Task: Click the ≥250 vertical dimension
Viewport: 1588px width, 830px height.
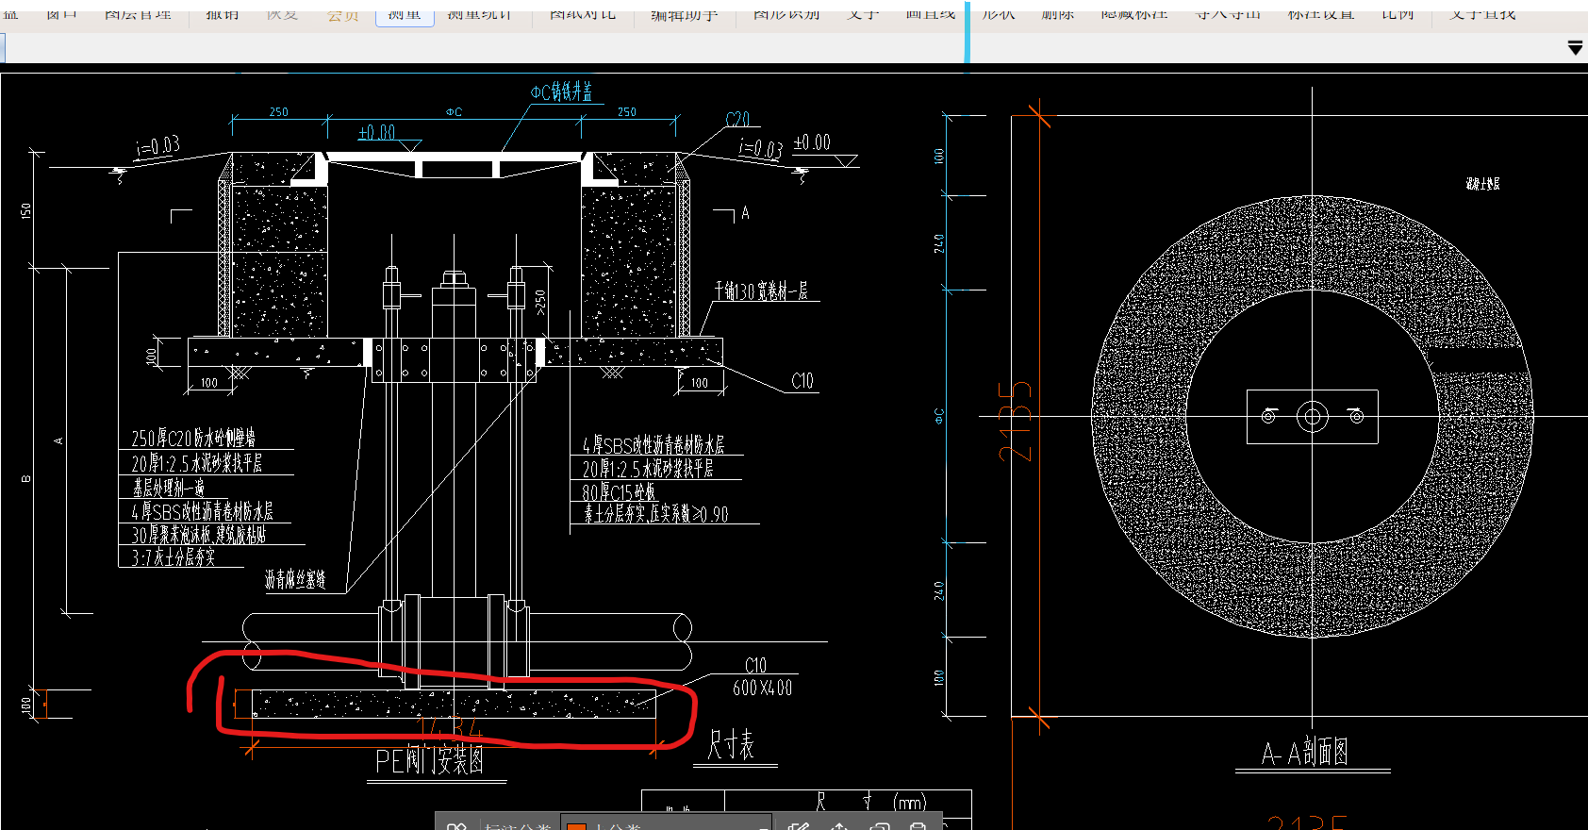Action: [x=540, y=302]
